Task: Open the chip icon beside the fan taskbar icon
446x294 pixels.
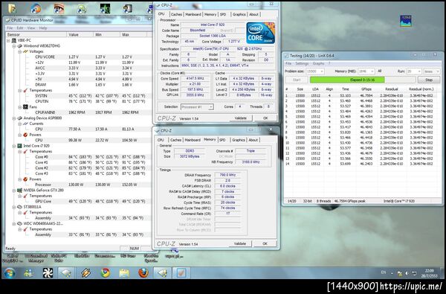Action: [x=66, y=273]
